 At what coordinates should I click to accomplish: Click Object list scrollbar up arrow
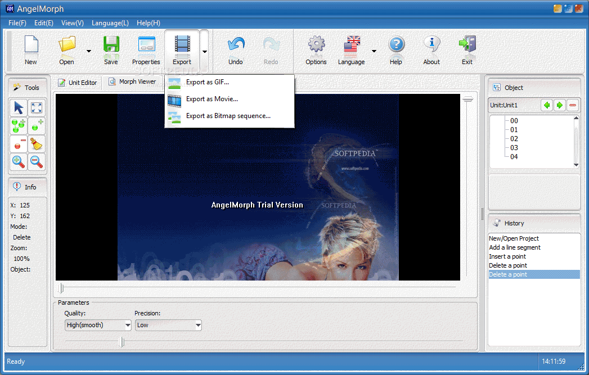click(576, 118)
